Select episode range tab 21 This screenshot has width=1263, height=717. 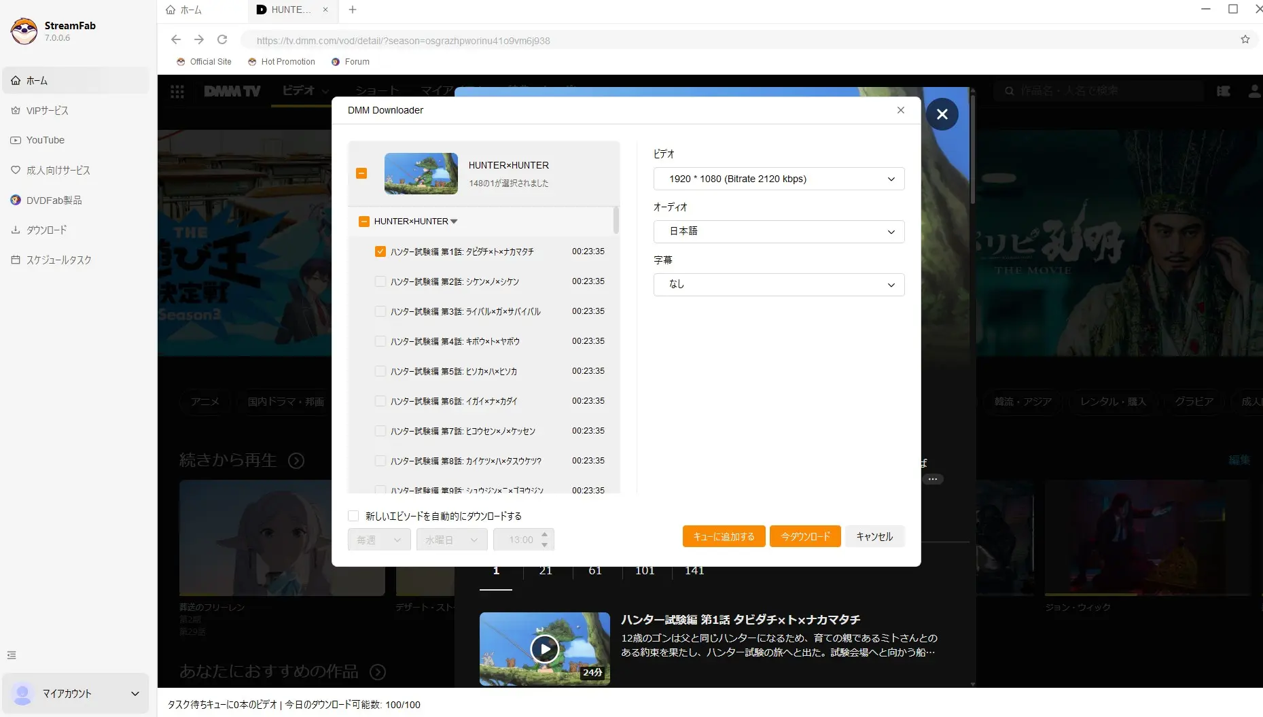click(x=546, y=570)
